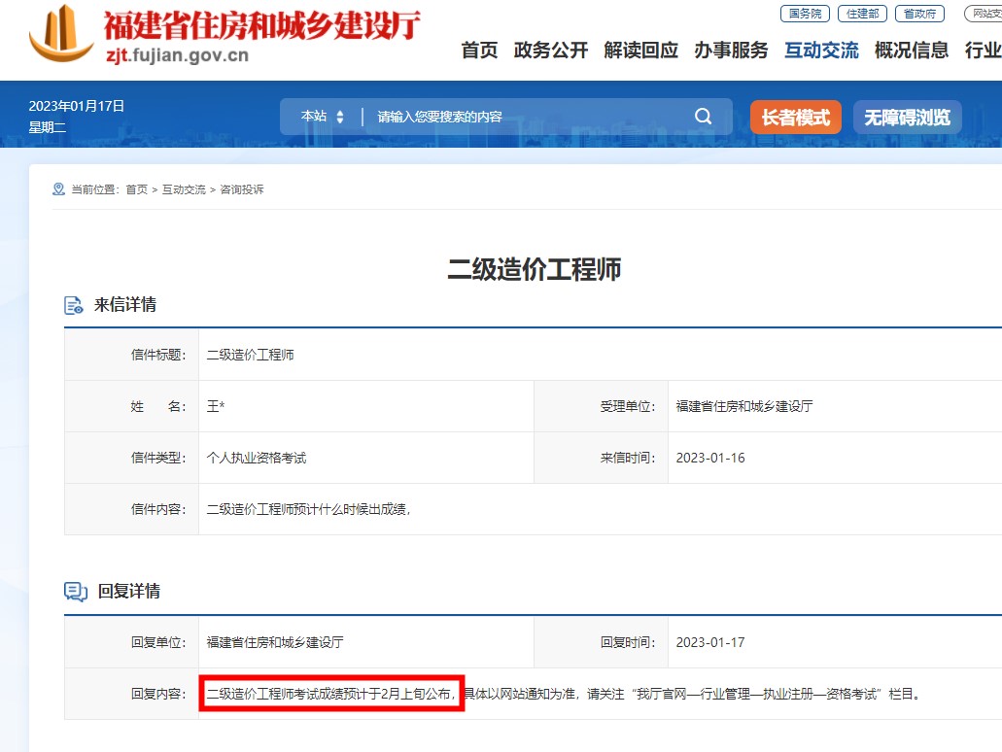1002x752 pixels.
Task: Click the location pin breadcrumb icon
Action: 59,189
